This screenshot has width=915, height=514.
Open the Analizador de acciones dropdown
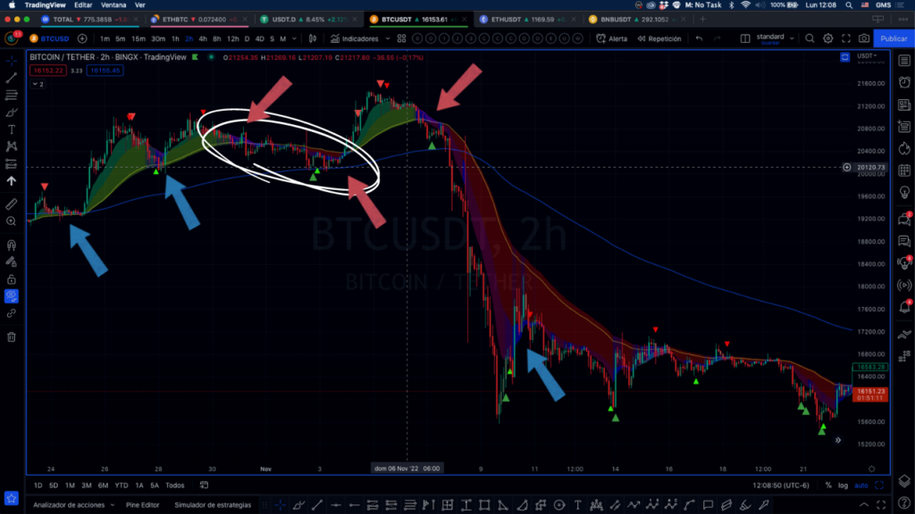pyautogui.click(x=73, y=505)
